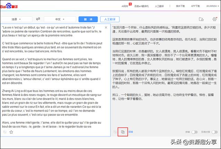The width and height of the screenshot is (221, 149).
Task: Click the paragraph starting "Quand on se voit"
Action: pyautogui.click(x=51, y=71)
